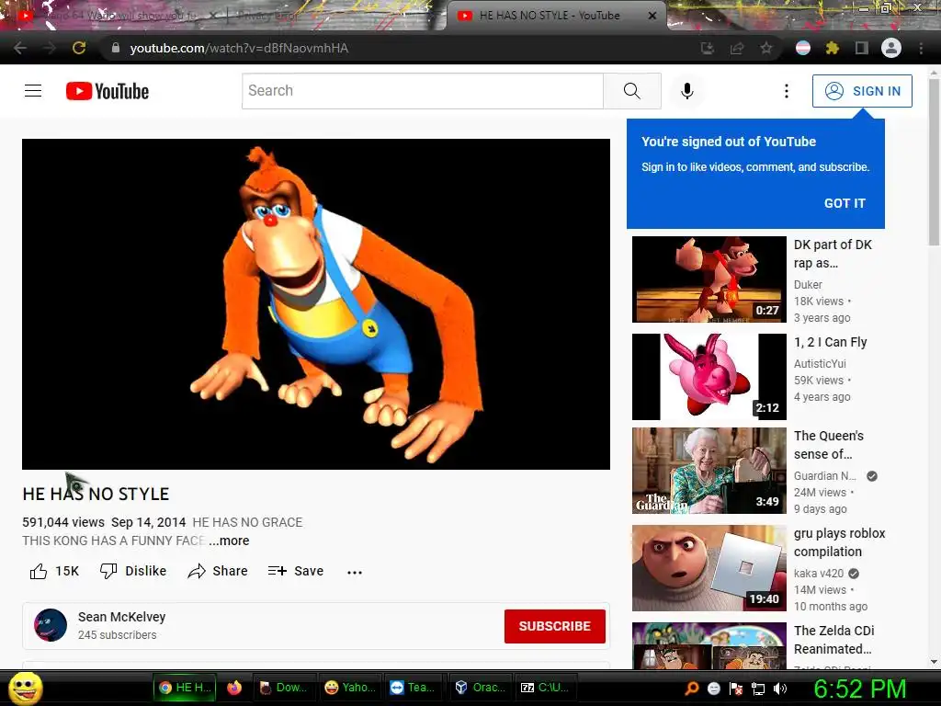Image resolution: width=941 pixels, height=706 pixels.
Task: Click the 6:52 PM clock
Action: (859, 689)
